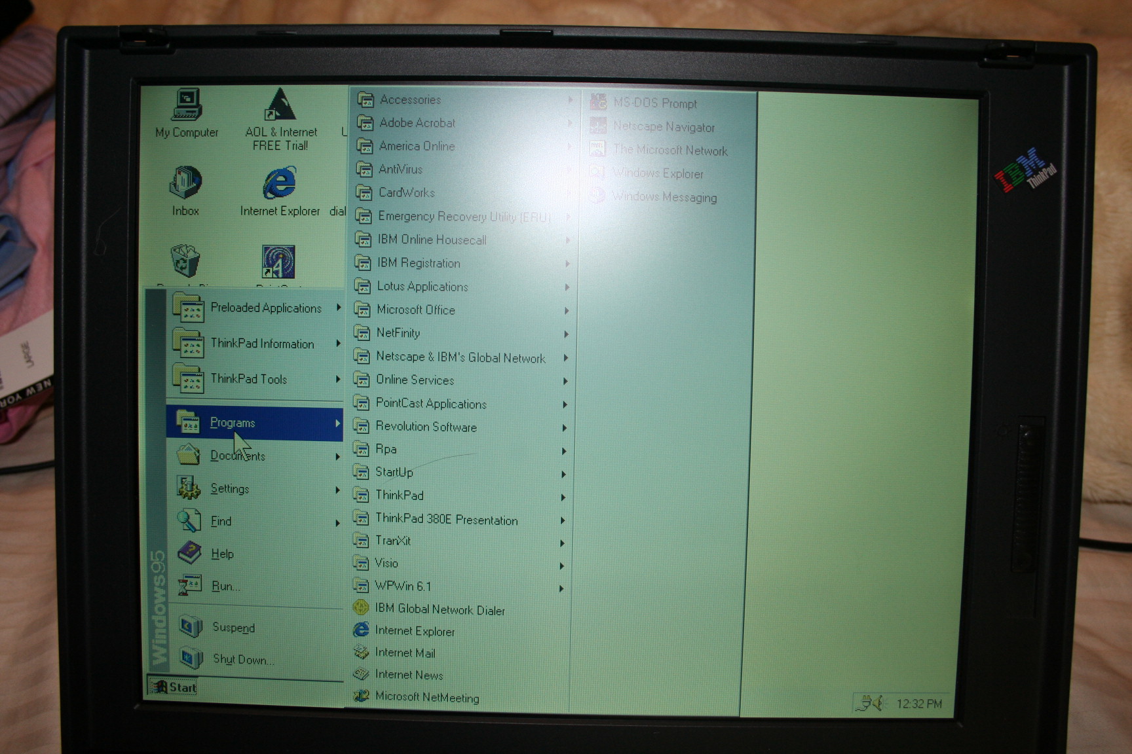Open the Adobe Acrobat program group
Viewport: 1132px width, 754px height.
coord(464,122)
